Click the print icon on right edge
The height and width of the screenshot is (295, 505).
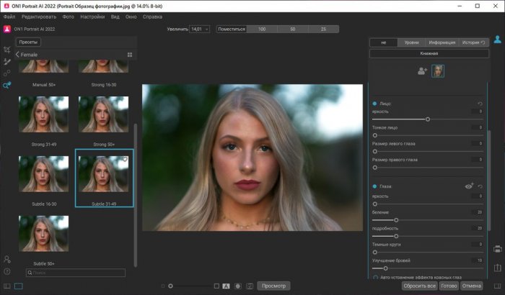tap(498, 249)
